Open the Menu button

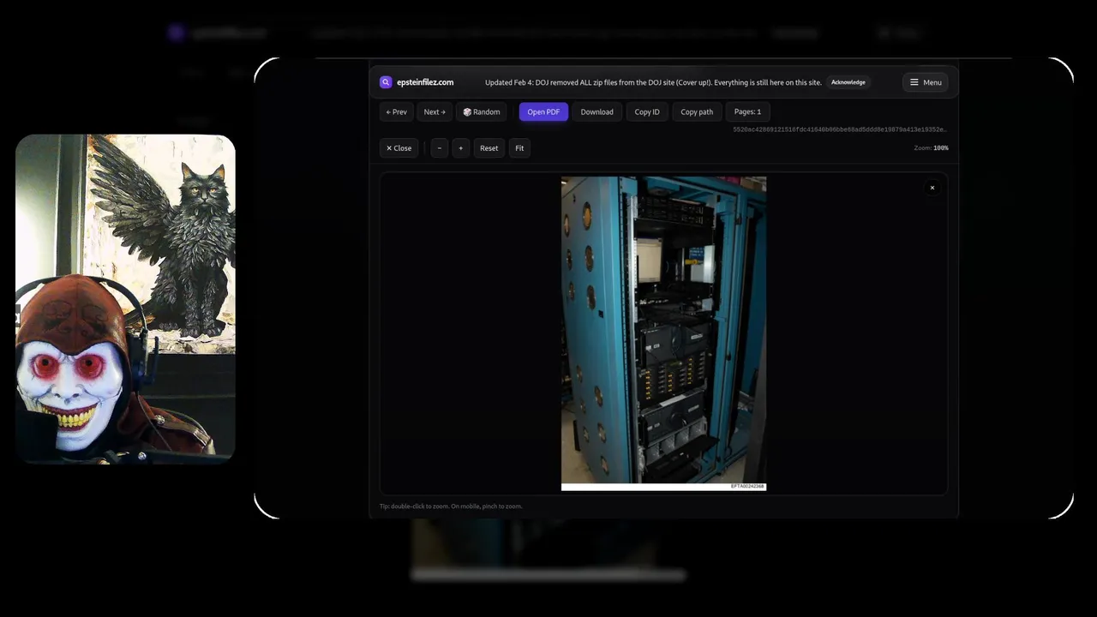click(925, 82)
